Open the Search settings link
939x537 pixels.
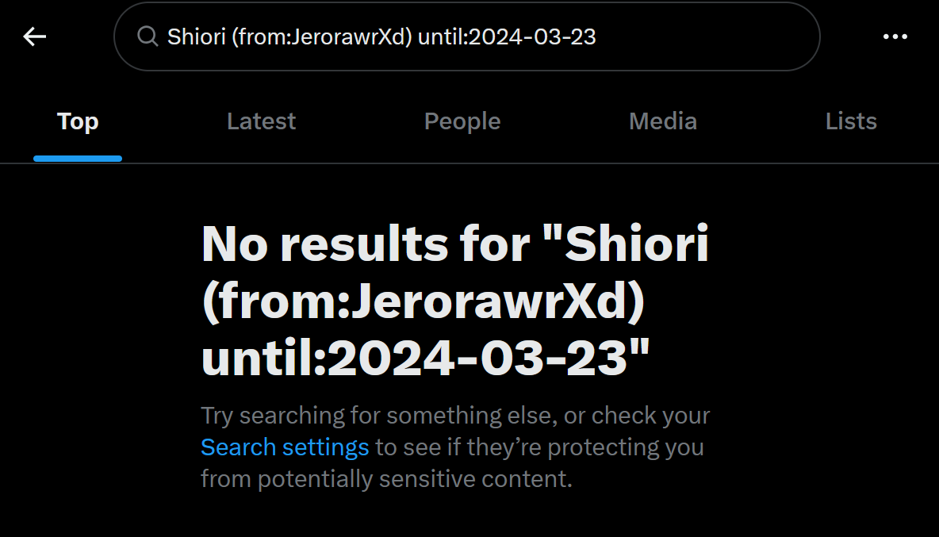(285, 447)
